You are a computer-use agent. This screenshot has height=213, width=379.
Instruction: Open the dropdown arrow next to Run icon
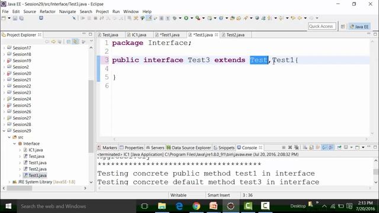(x=192, y=18)
